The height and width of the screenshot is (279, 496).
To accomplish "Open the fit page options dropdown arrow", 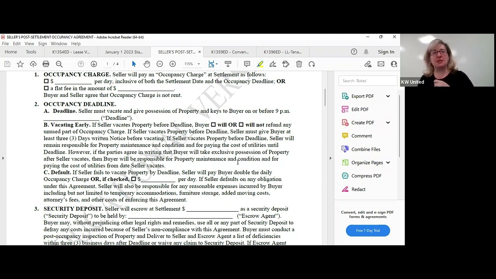I will [x=217, y=64].
